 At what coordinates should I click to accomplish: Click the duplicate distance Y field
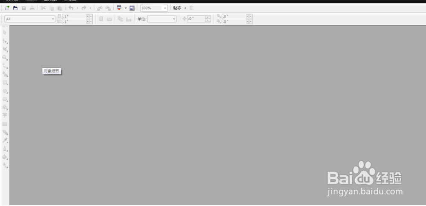coord(234,21)
